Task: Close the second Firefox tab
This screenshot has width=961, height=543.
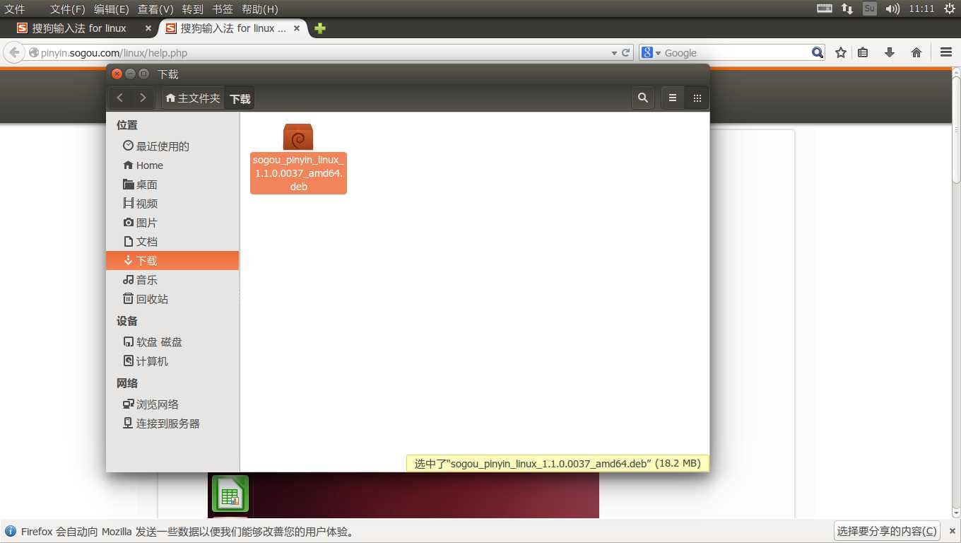Action: coord(297,28)
